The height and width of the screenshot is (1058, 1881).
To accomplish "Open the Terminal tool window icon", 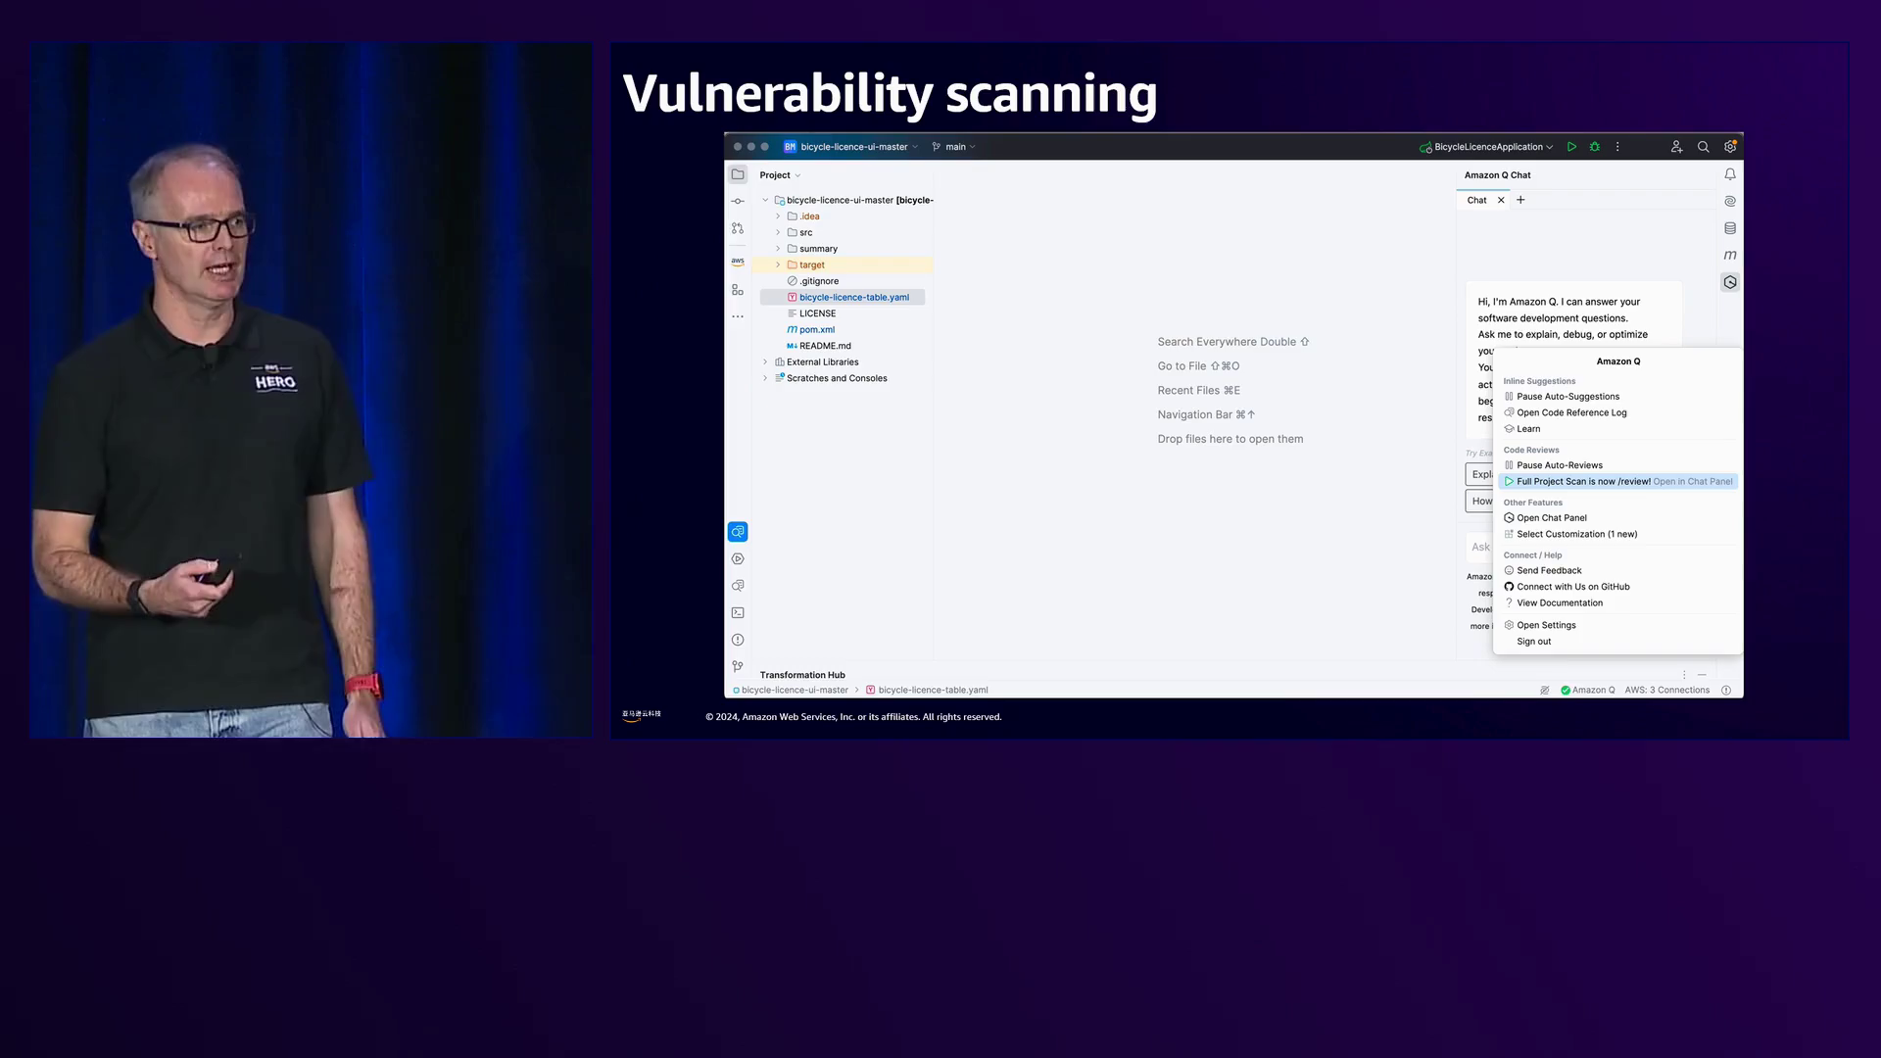I will coord(738,612).
